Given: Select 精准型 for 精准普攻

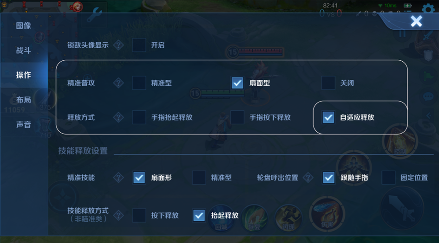Looking at the screenshot, I should point(139,83).
